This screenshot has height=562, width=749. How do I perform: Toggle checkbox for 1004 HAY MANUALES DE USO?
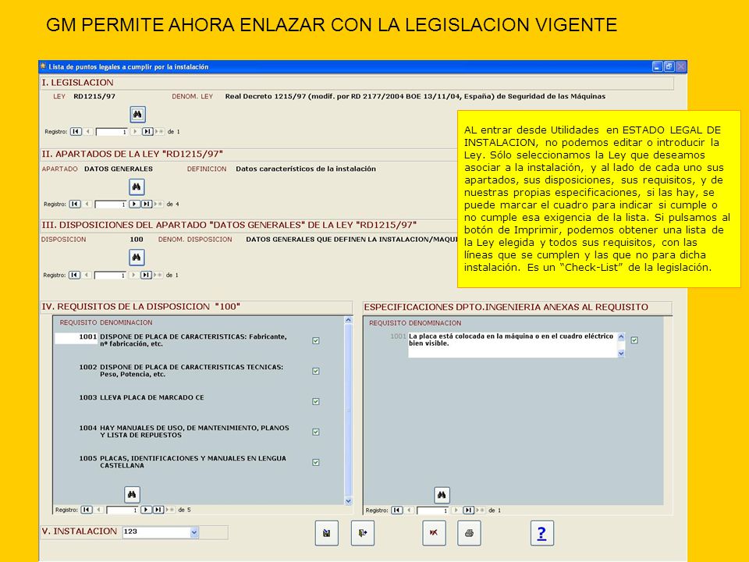pos(316,432)
